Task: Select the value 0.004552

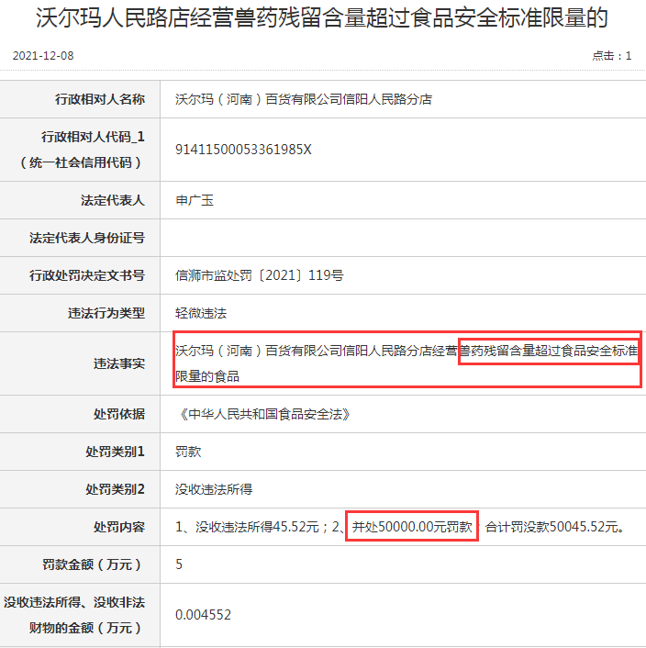Action: (x=203, y=615)
